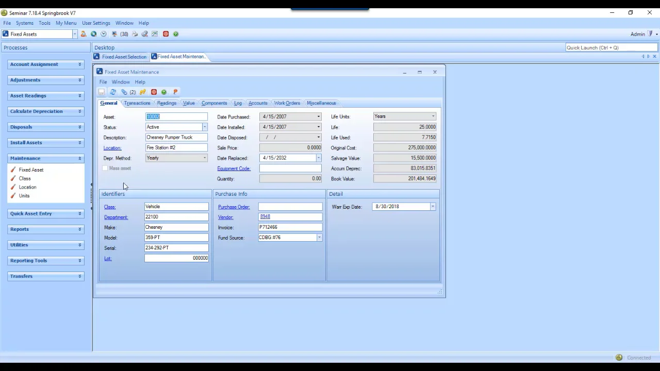Click the clock icon in main toolbar
Image resolution: width=660 pixels, height=371 pixels.
tap(104, 34)
